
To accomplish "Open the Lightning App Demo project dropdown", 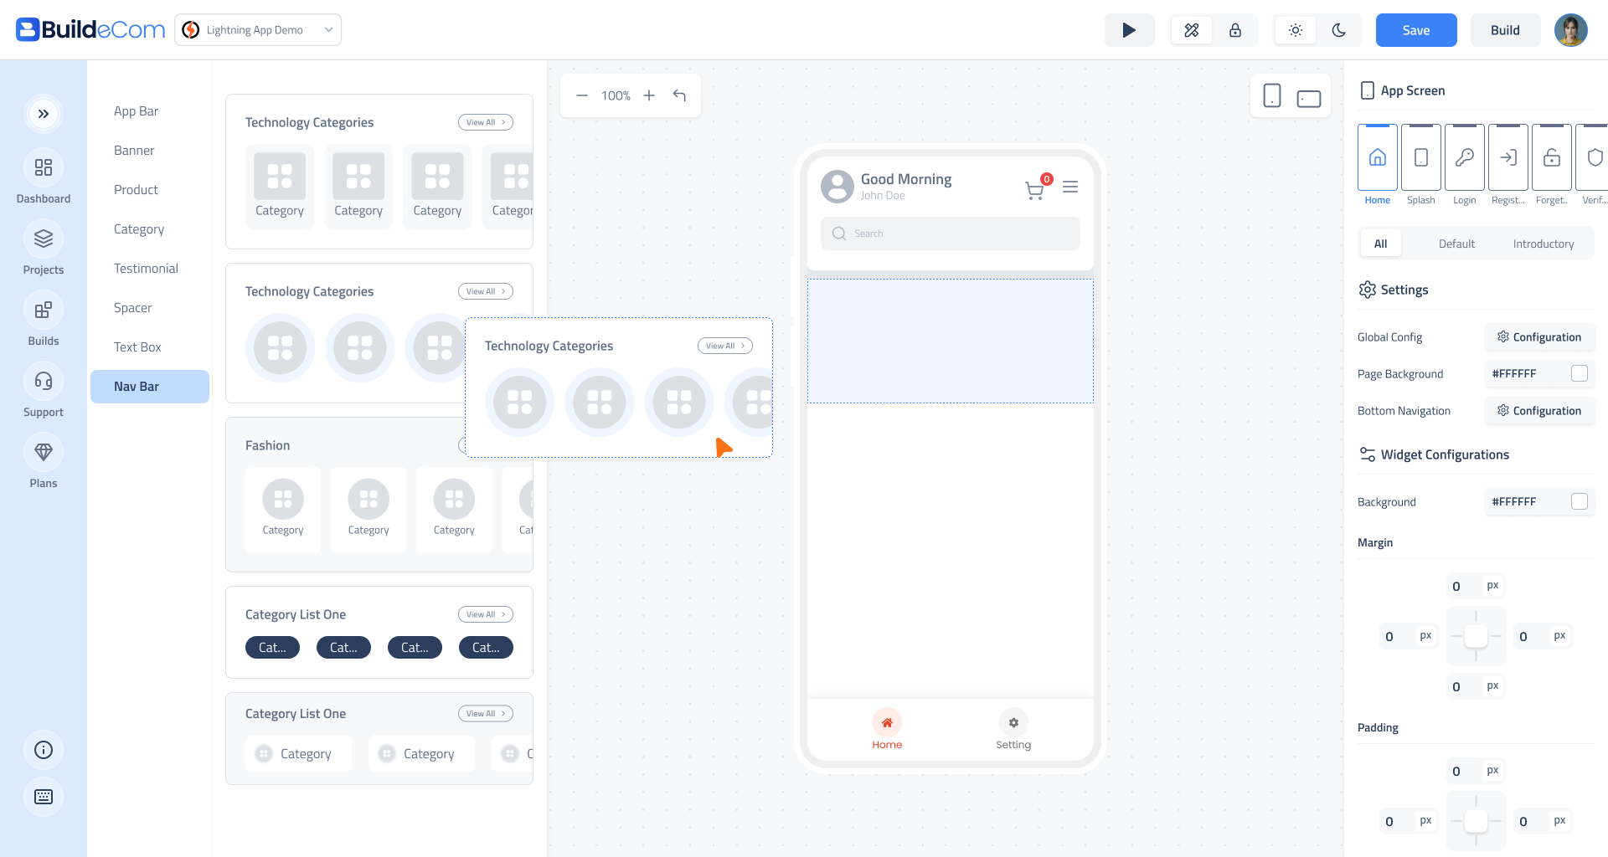I will tap(258, 30).
